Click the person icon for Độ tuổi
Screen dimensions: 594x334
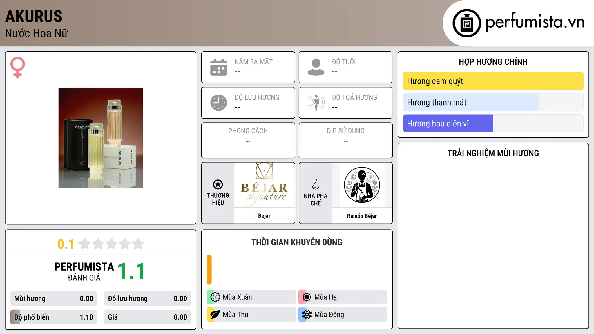[316, 67]
